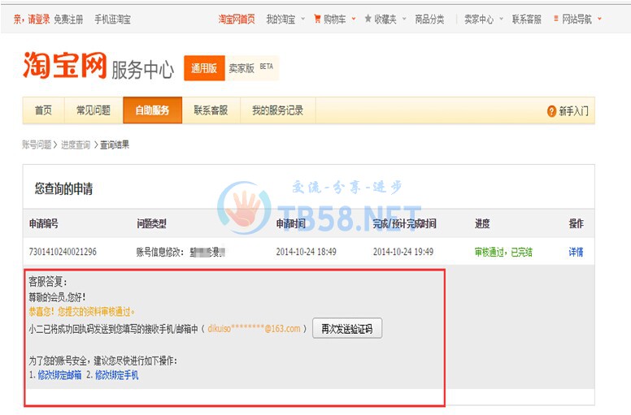Open 收藏夹 top link
631x415 pixels.
[385, 19]
